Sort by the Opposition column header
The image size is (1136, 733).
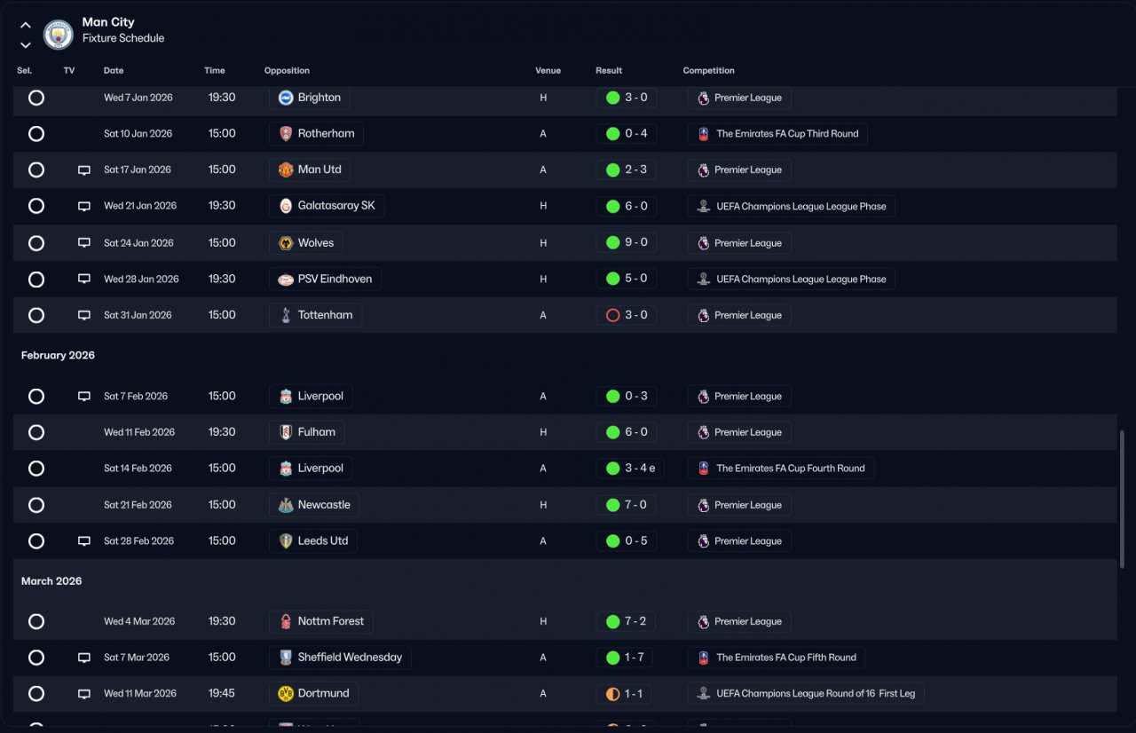(287, 71)
